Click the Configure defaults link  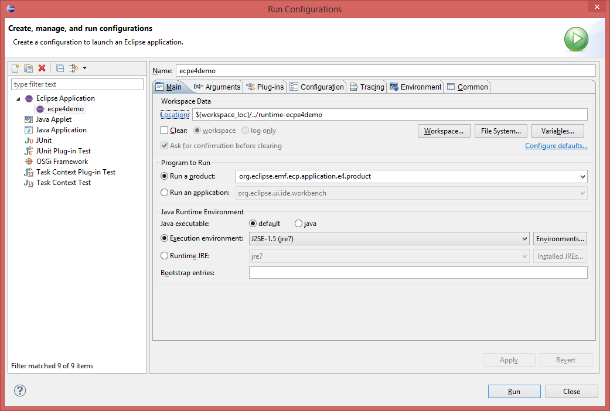556,146
